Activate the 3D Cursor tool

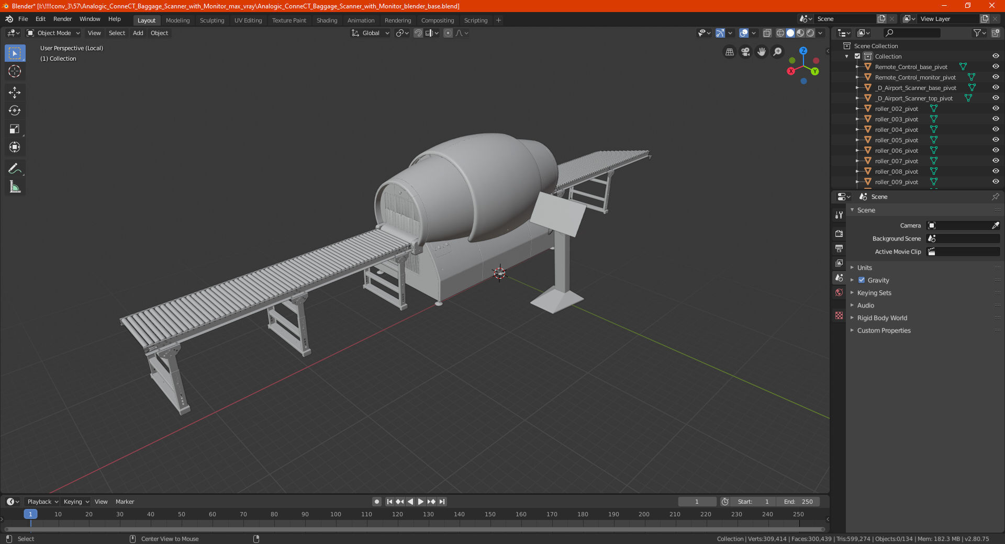tap(15, 72)
